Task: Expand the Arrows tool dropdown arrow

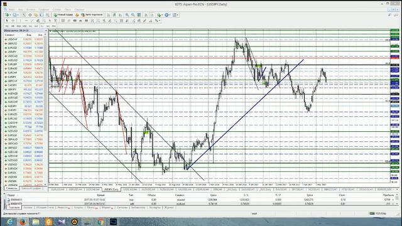Action: coord(160,21)
